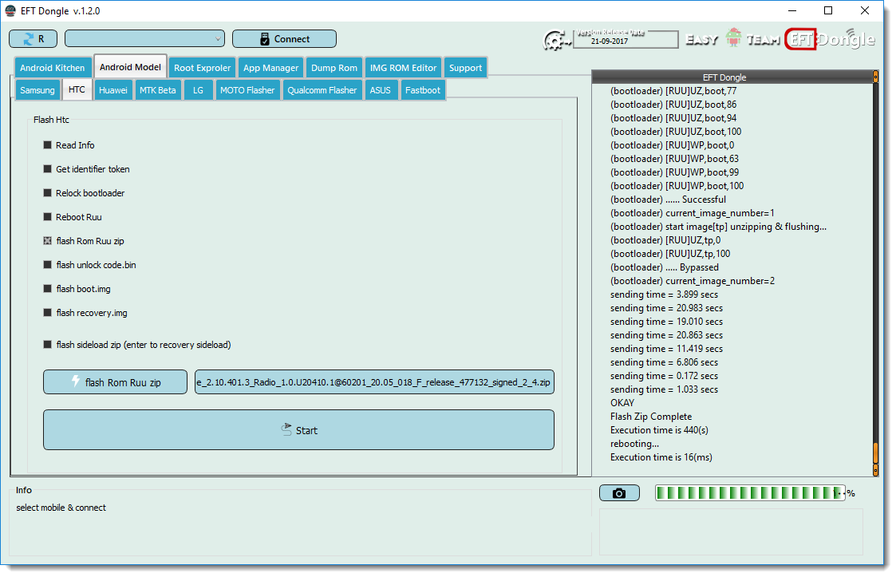Click the log panel vertical scrollbar

(875, 274)
